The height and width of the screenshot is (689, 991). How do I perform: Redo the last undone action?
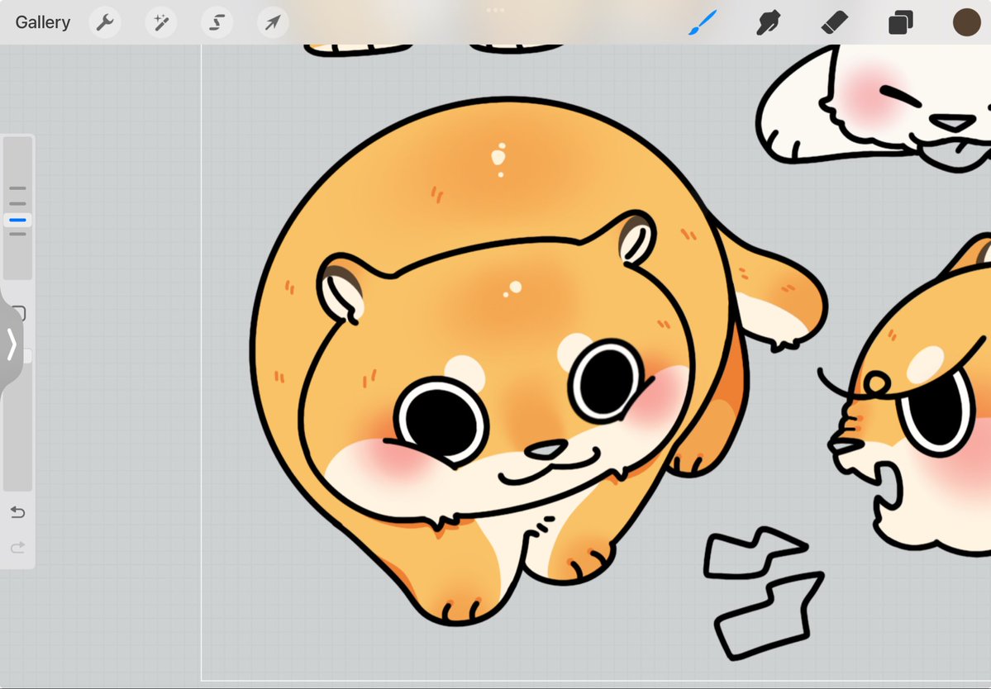tap(17, 547)
